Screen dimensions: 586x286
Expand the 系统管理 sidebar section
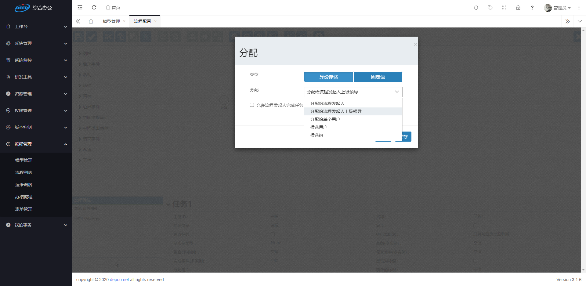pyautogui.click(x=36, y=43)
